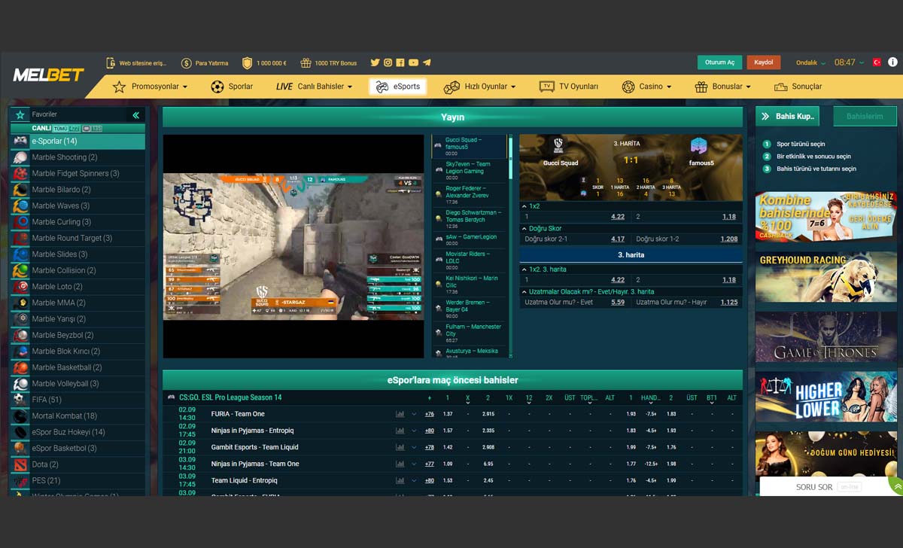903x548 pixels.
Task: Click the MELBET logo
Action: pos(48,75)
